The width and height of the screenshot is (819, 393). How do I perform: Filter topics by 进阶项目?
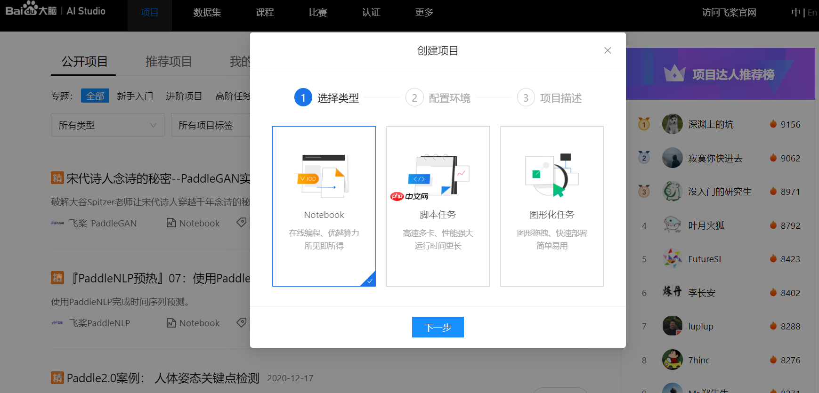click(x=184, y=96)
